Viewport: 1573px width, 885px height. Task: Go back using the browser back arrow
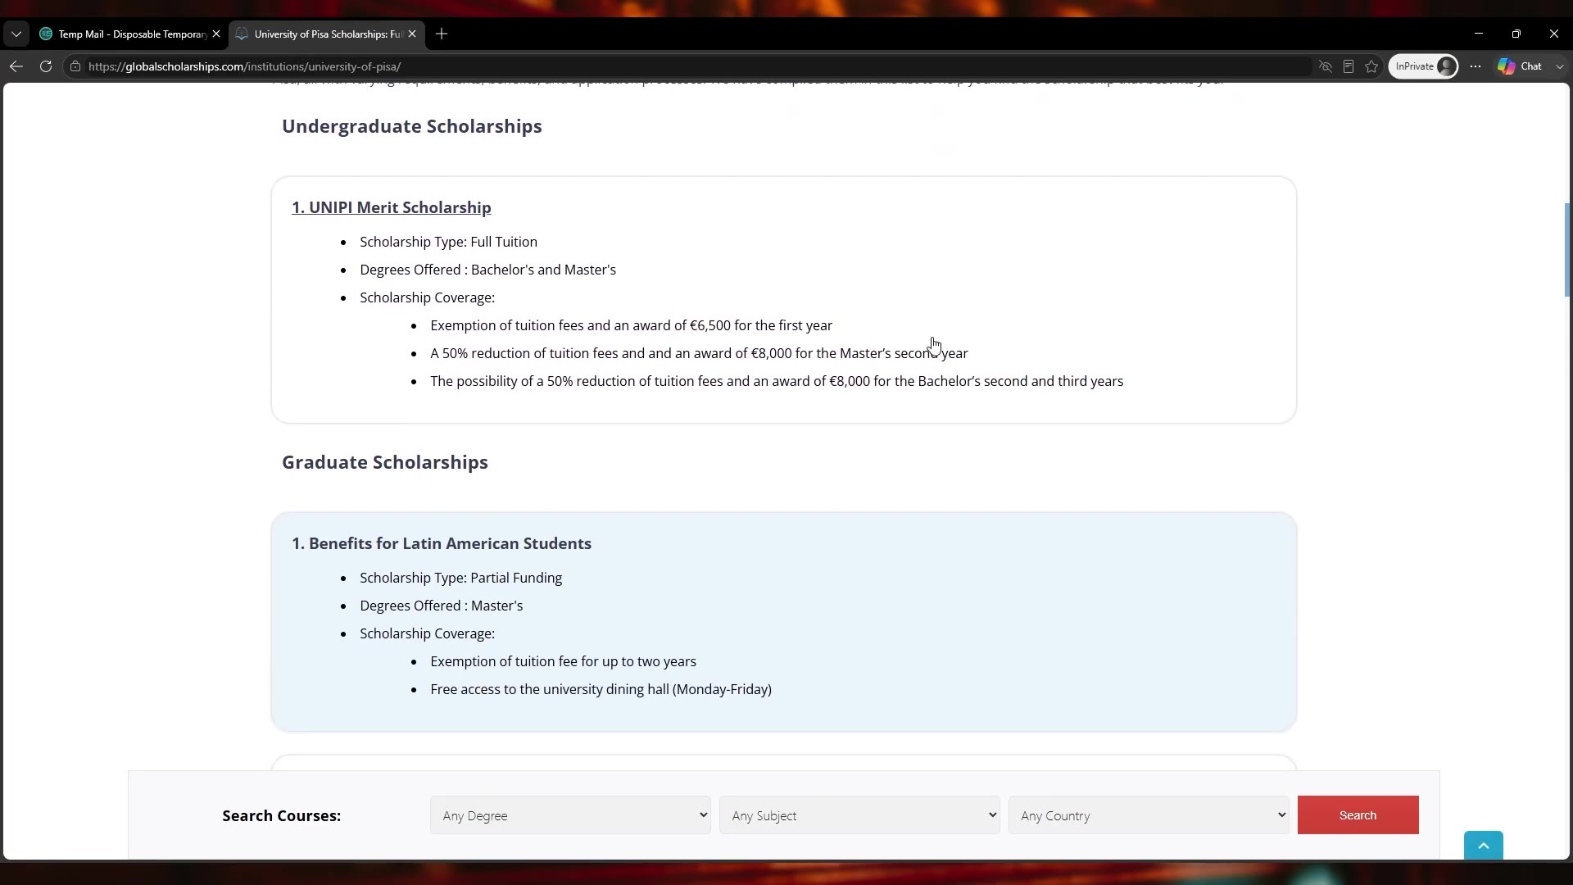(16, 66)
